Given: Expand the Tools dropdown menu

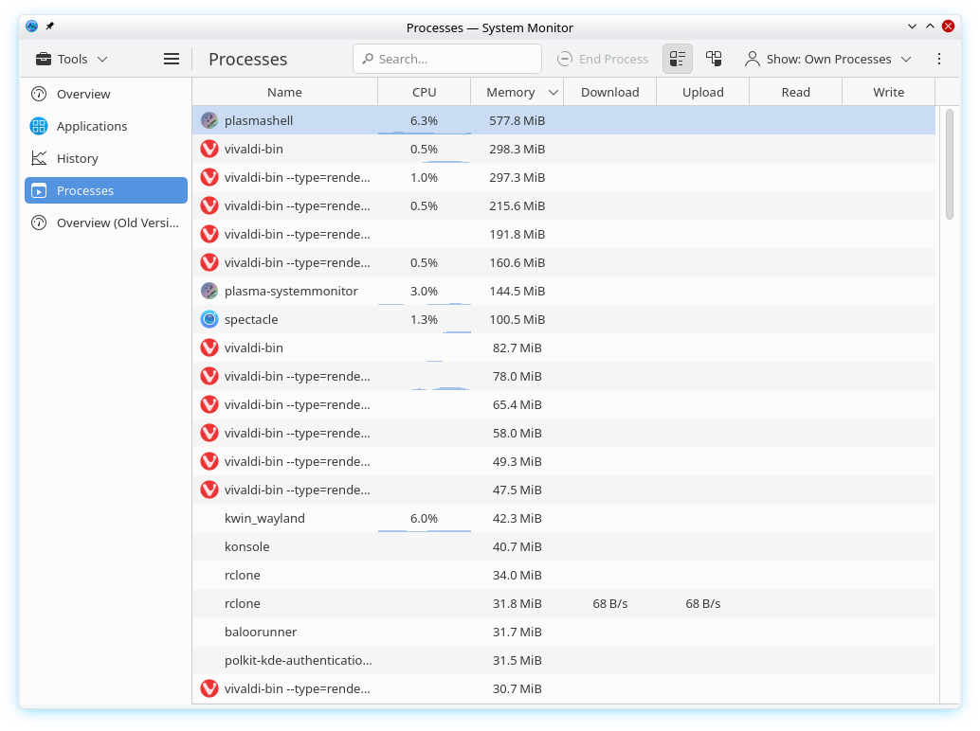Looking at the screenshot, I should tap(72, 59).
